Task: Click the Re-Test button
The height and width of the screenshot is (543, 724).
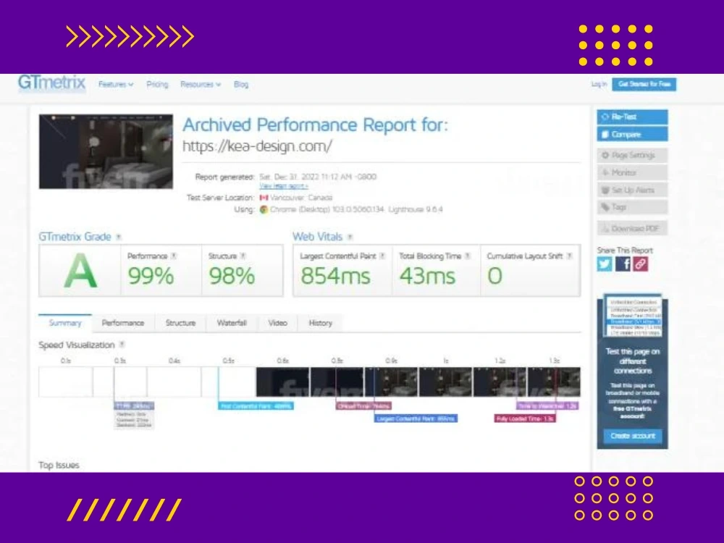Action: (632, 117)
